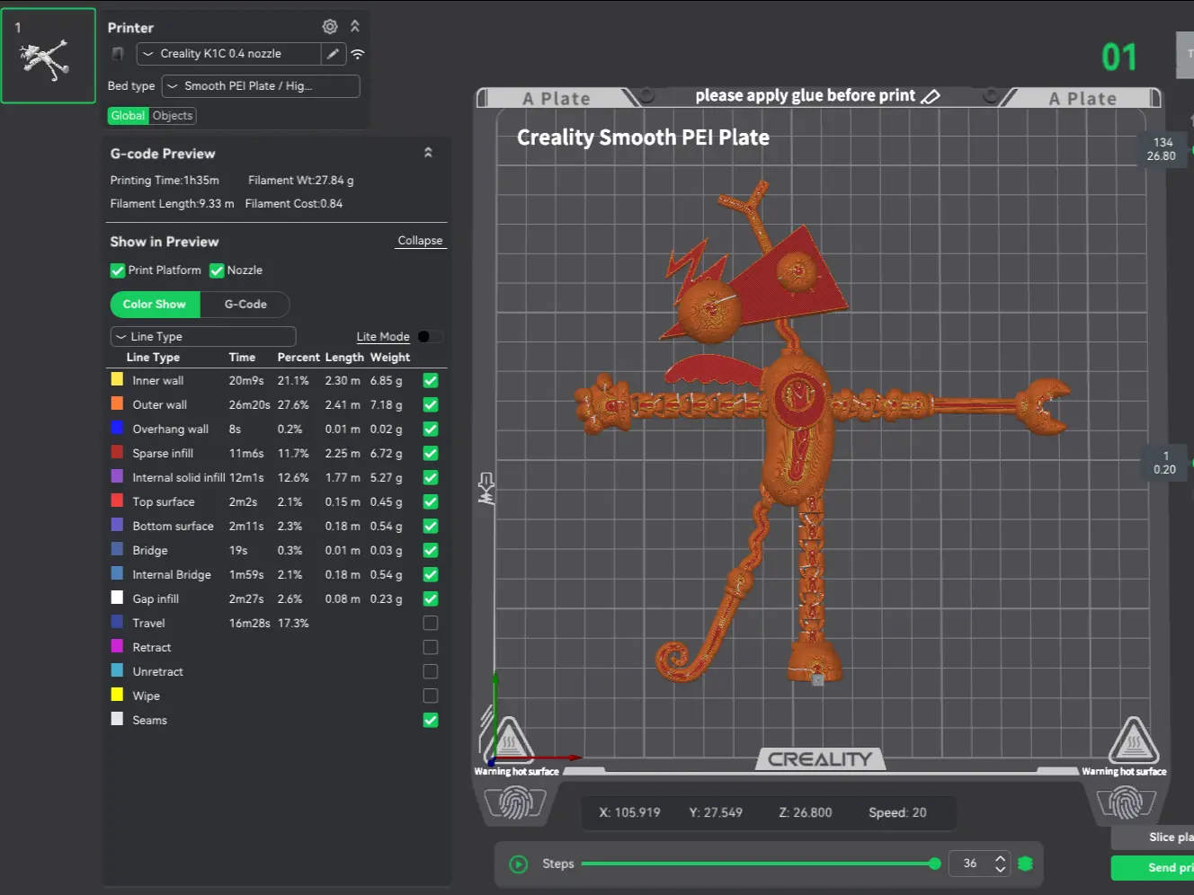Click the Inner wall yellow color swatch
This screenshot has height=895, width=1194.
(117, 380)
